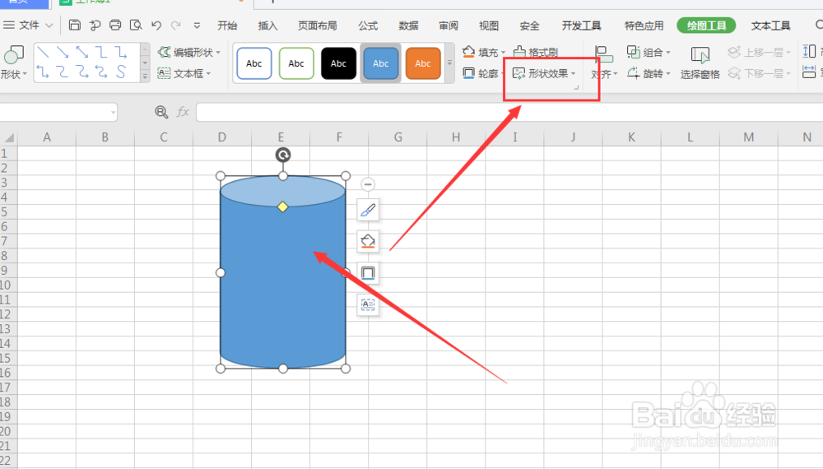Screen dimensions: 823x469
Task: Open the 组合 group dropdown
Action: (x=649, y=53)
